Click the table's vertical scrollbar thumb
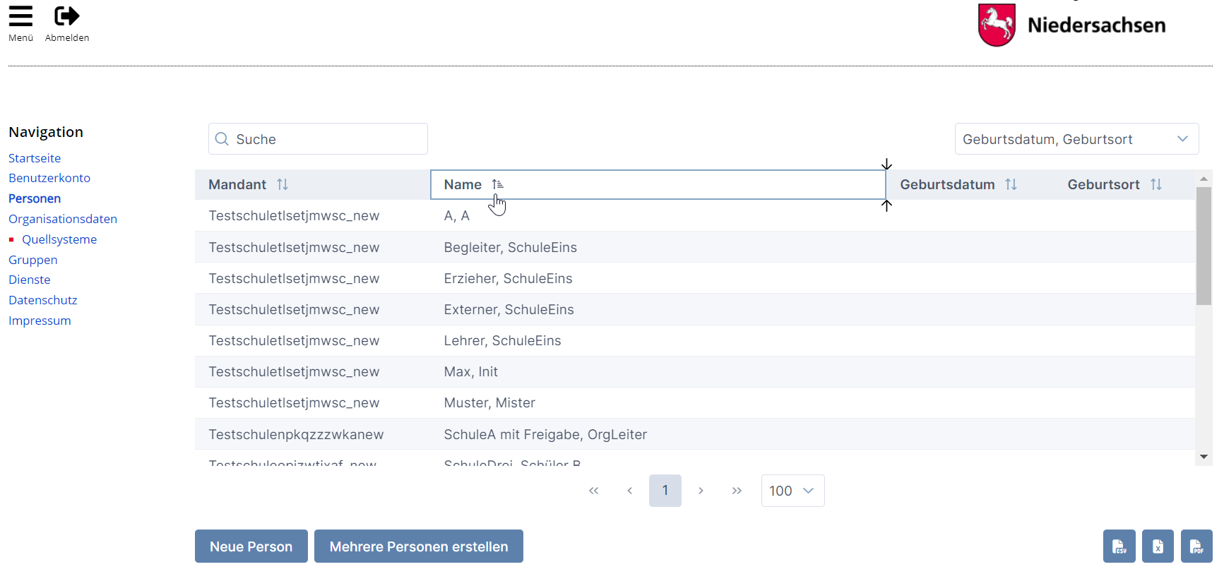Viewport: 1224px width, 574px height. (1204, 246)
